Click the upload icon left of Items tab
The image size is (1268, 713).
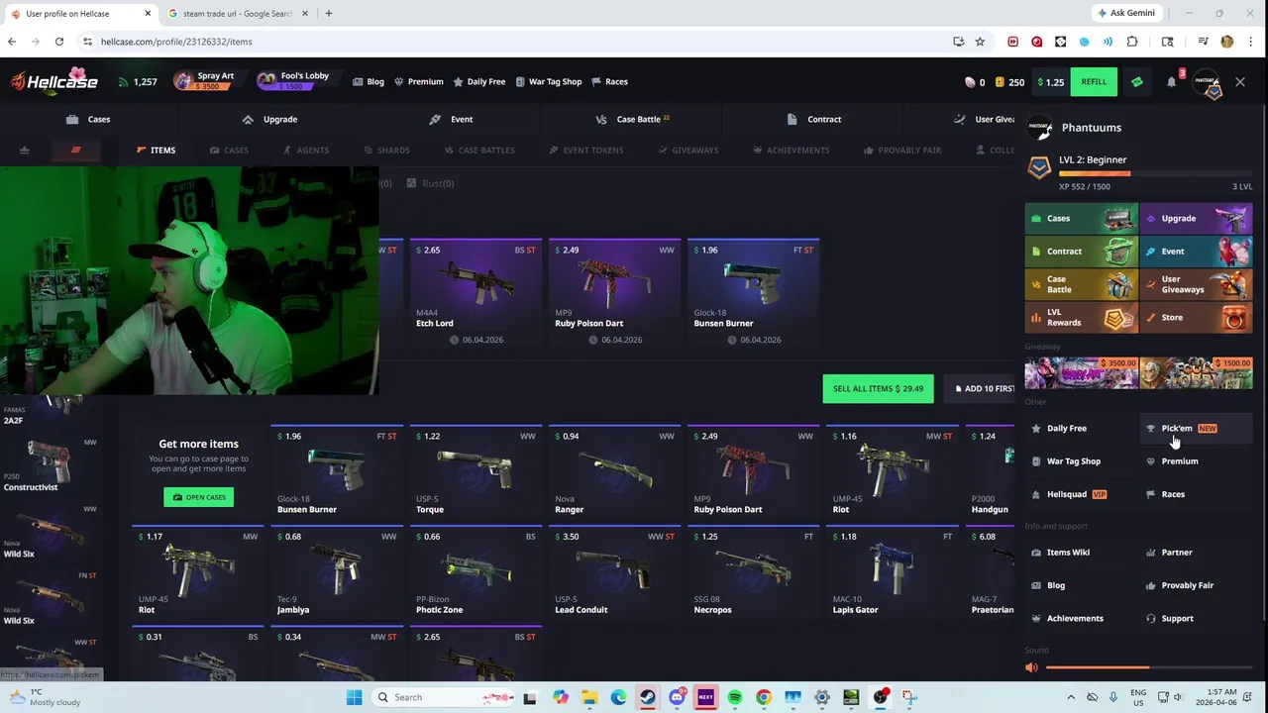[x=24, y=151]
